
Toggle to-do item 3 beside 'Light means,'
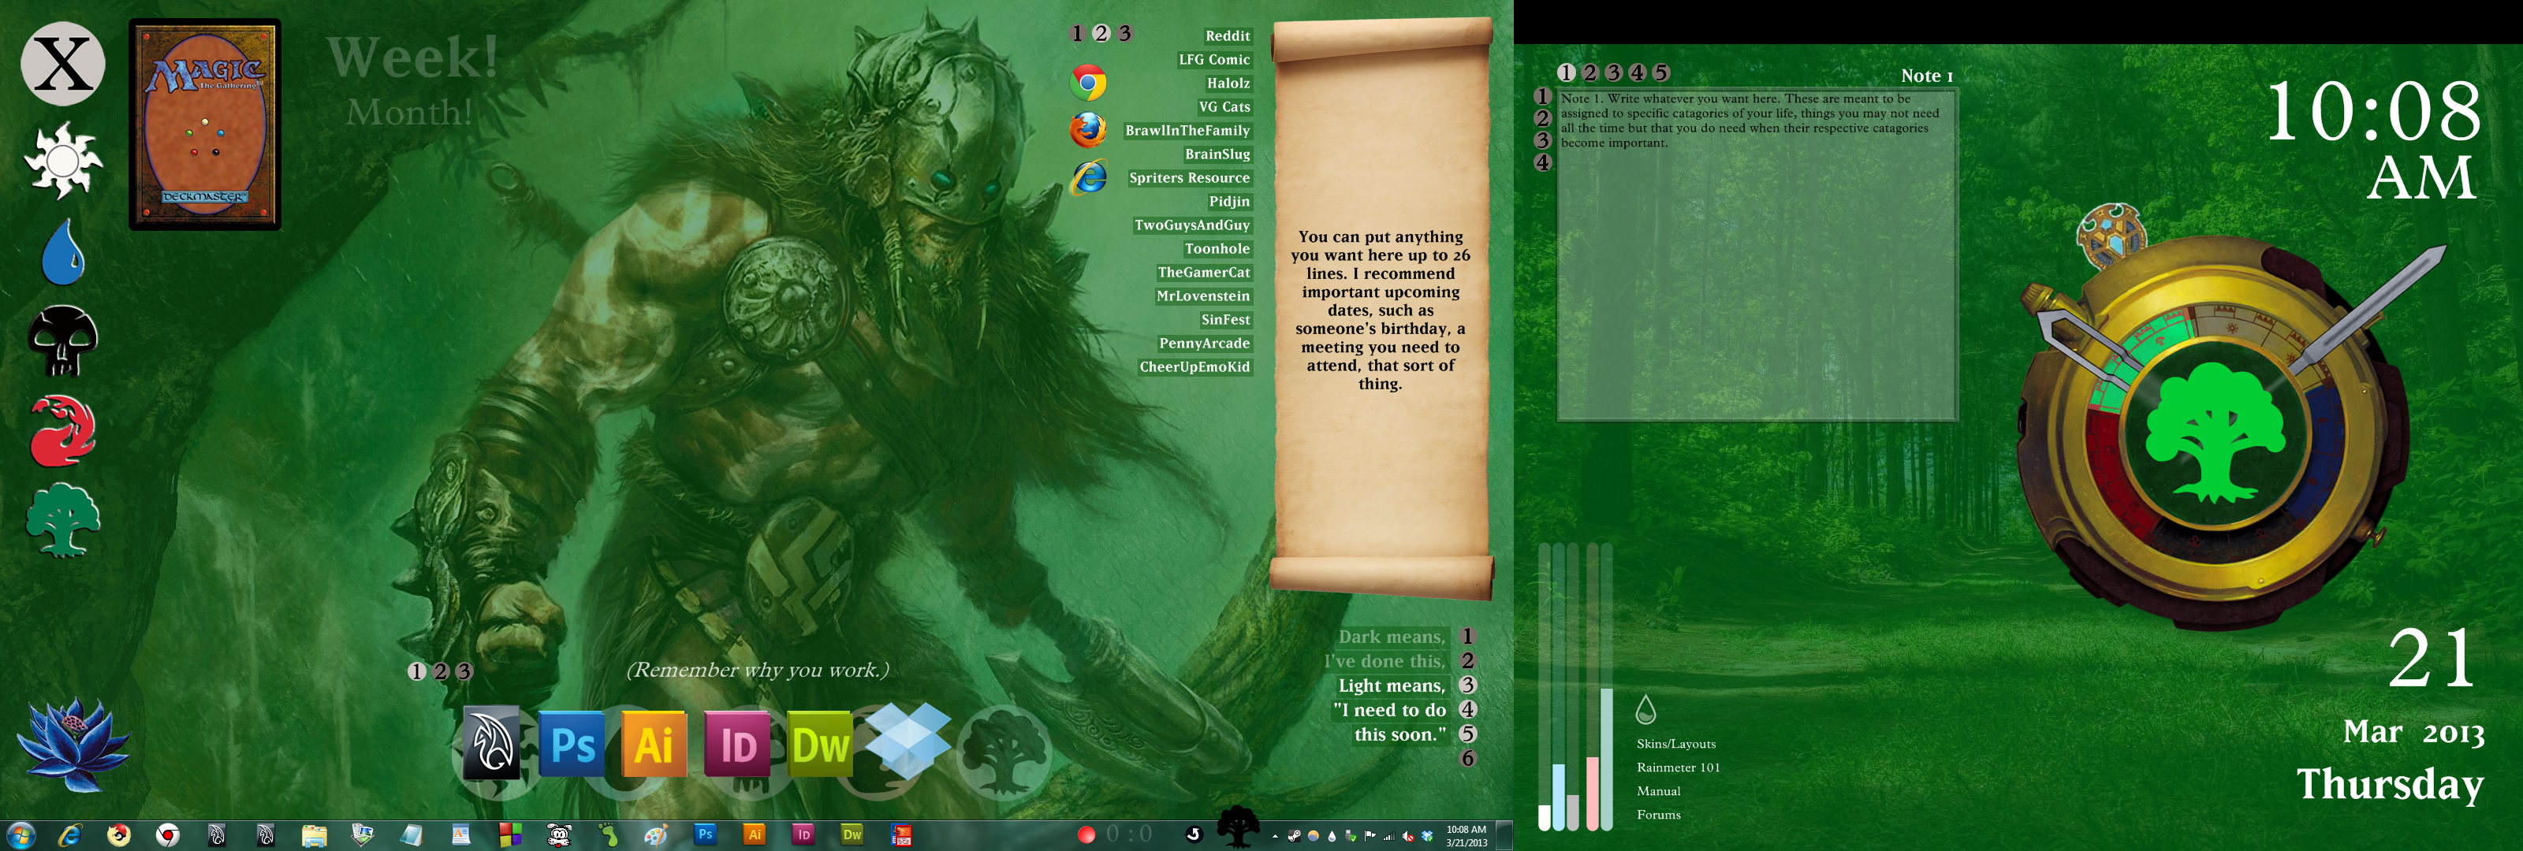pos(1467,686)
